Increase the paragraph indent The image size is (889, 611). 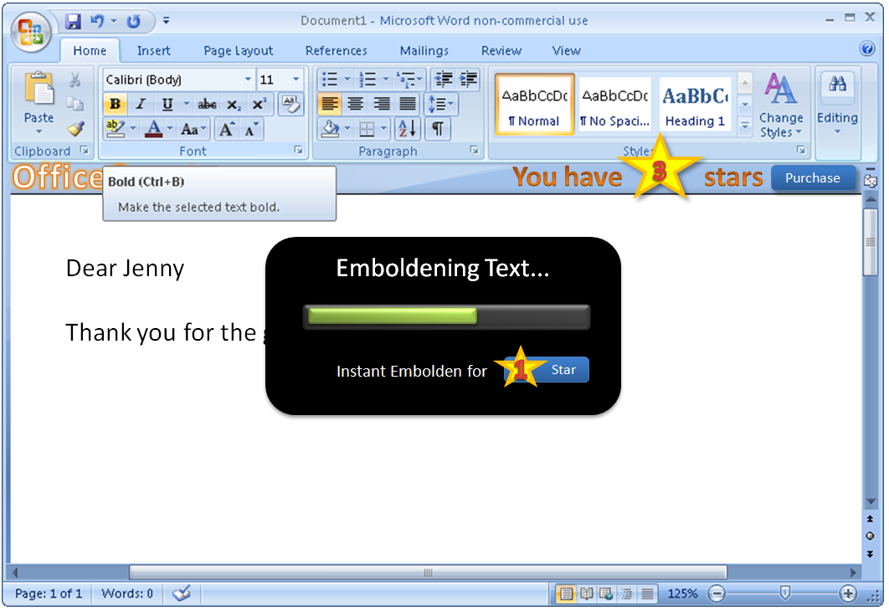click(468, 80)
